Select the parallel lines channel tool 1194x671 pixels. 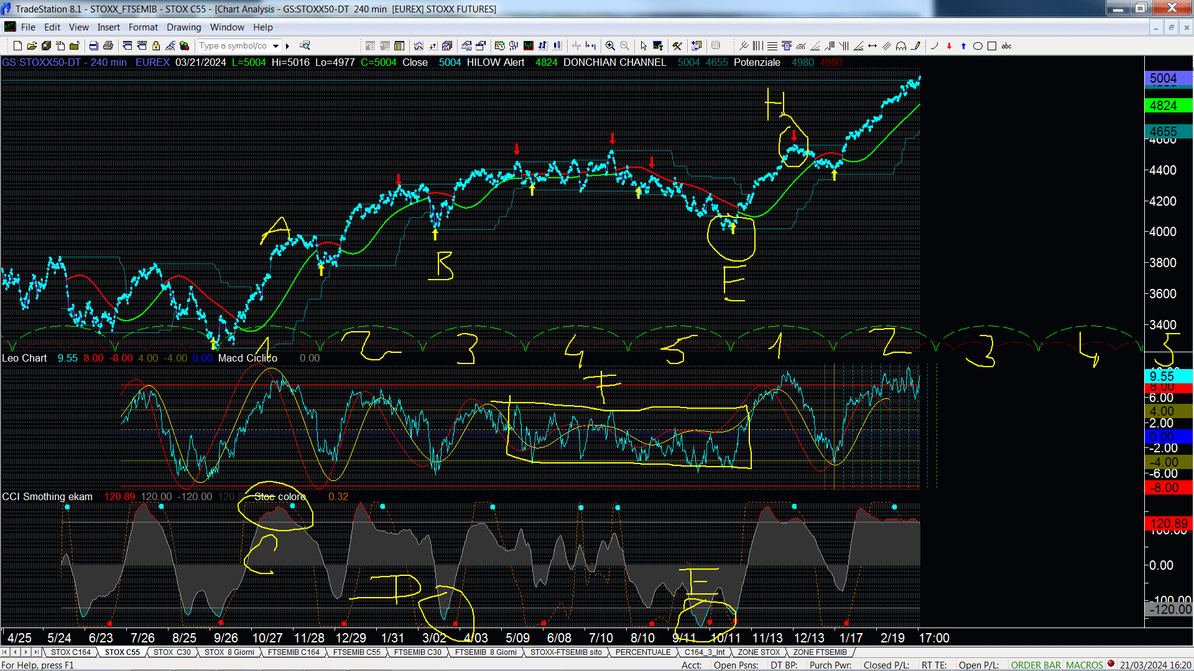(x=887, y=46)
